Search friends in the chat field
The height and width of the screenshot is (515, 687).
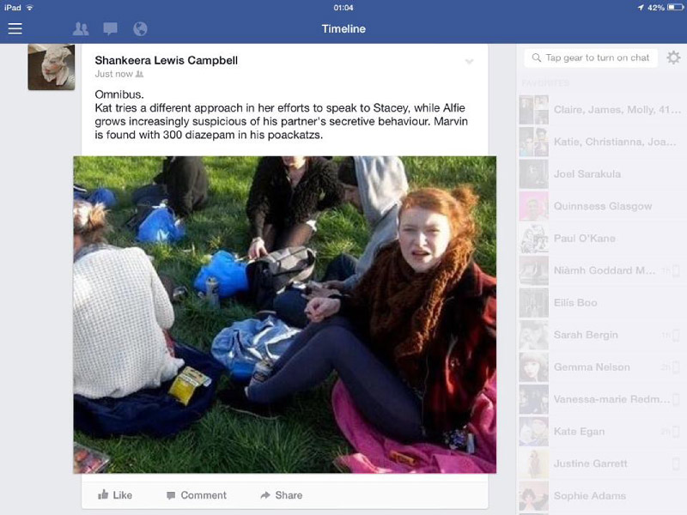(591, 58)
